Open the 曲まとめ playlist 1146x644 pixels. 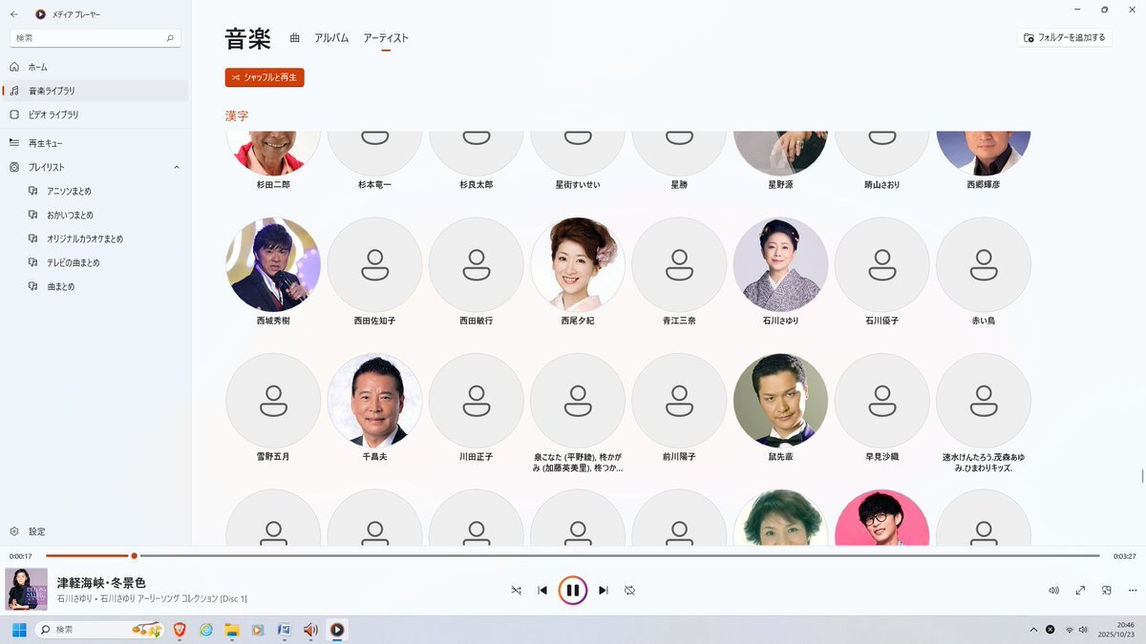pos(95,286)
